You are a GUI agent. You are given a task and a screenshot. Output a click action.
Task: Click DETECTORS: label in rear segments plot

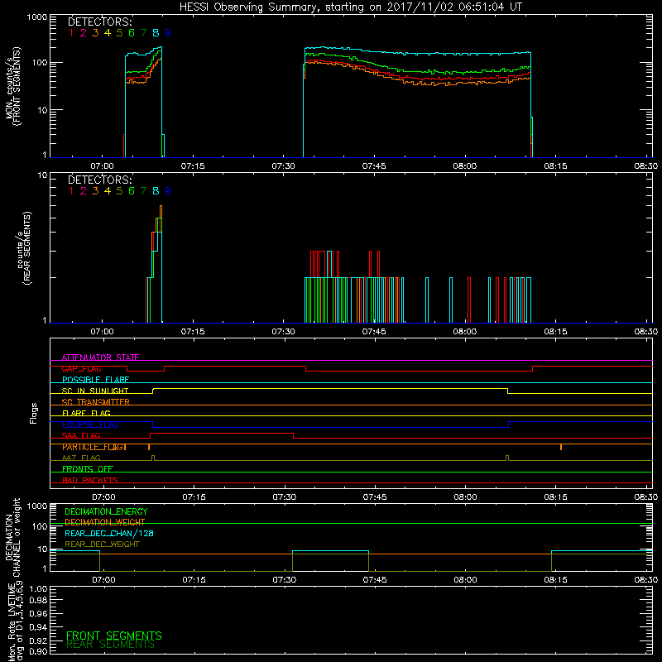(100, 180)
